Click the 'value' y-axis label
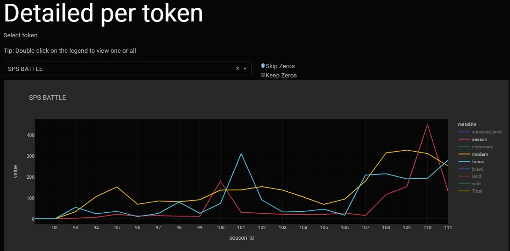The image size is (510, 251). (x=15, y=171)
